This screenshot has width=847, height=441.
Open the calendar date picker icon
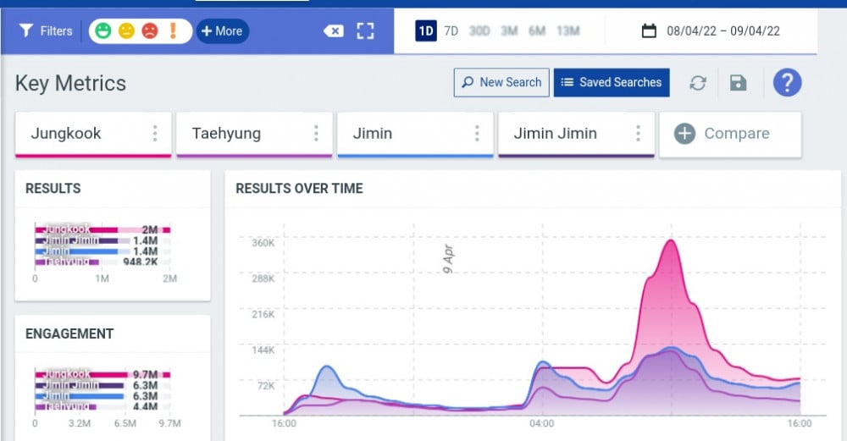pos(649,30)
